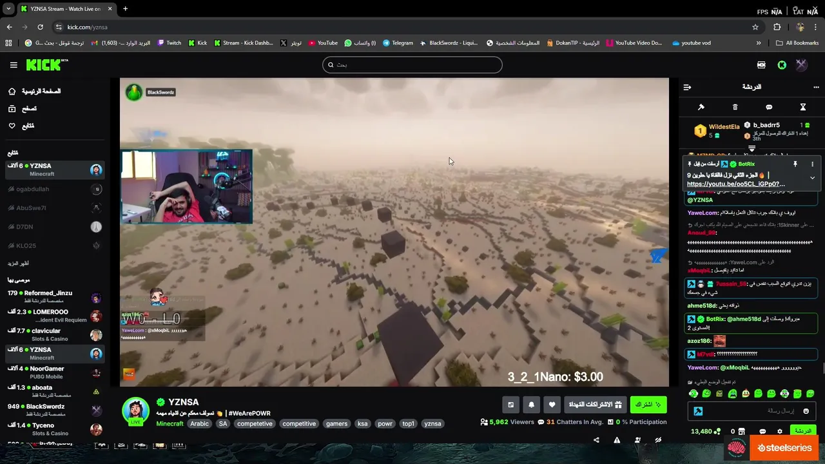This screenshot has height=464, width=825.
Task: Click the monitor icon in Kick header
Action: coord(761,64)
